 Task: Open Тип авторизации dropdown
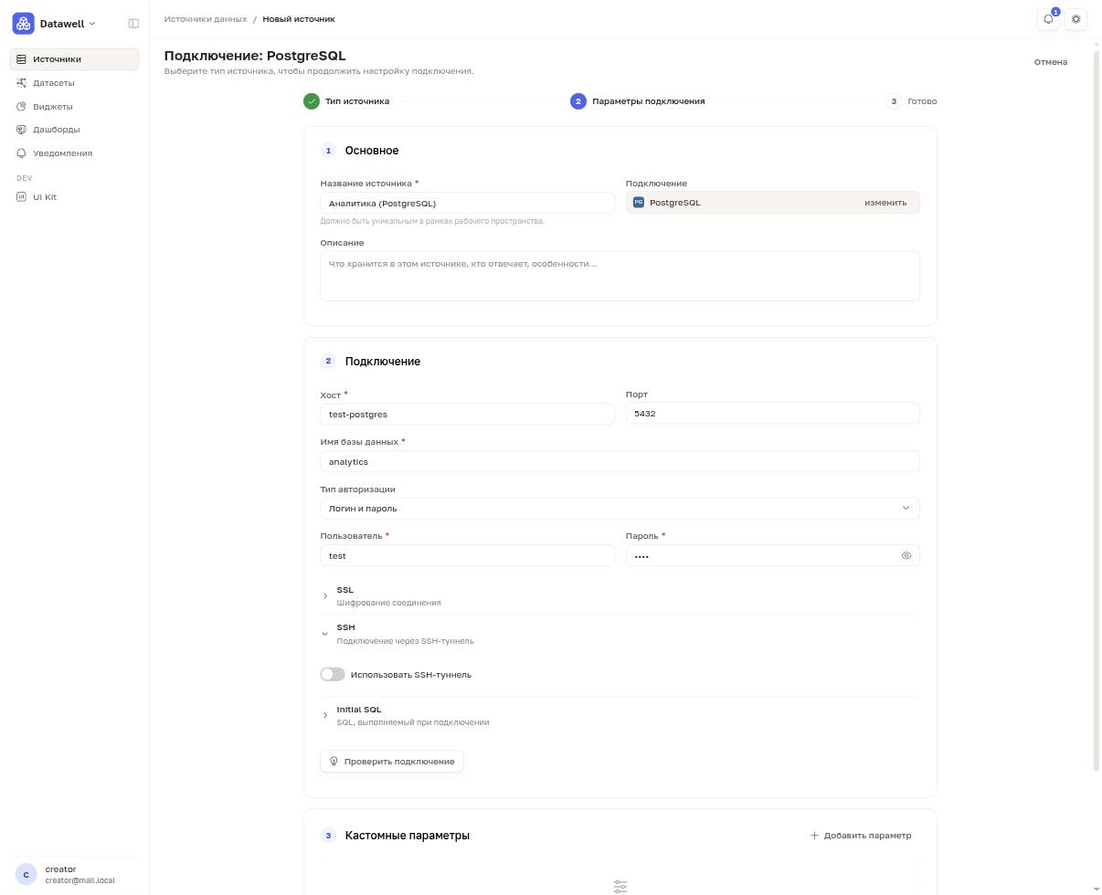(x=620, y=509)
